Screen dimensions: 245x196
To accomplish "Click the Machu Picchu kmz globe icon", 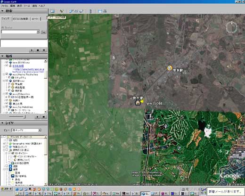I will pos(10,74).
